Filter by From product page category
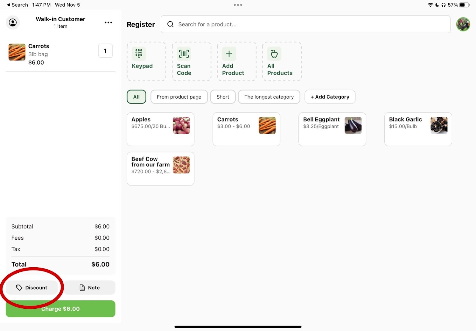This screenshot has width=476, height=331. click(x=179, y=97)
